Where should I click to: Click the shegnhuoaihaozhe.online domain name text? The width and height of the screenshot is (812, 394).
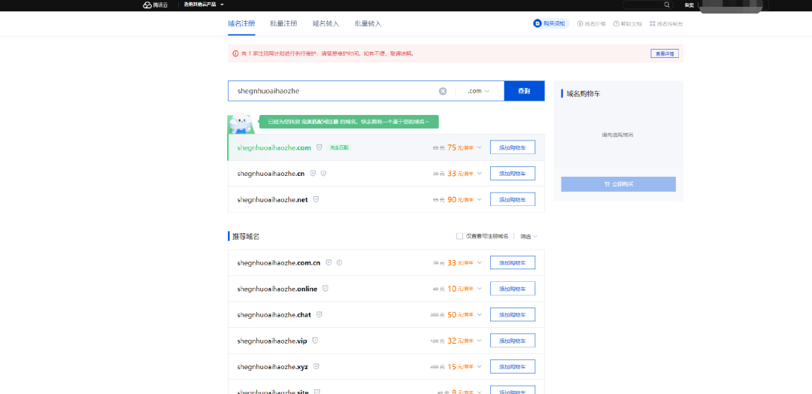[x=277, y=289]
